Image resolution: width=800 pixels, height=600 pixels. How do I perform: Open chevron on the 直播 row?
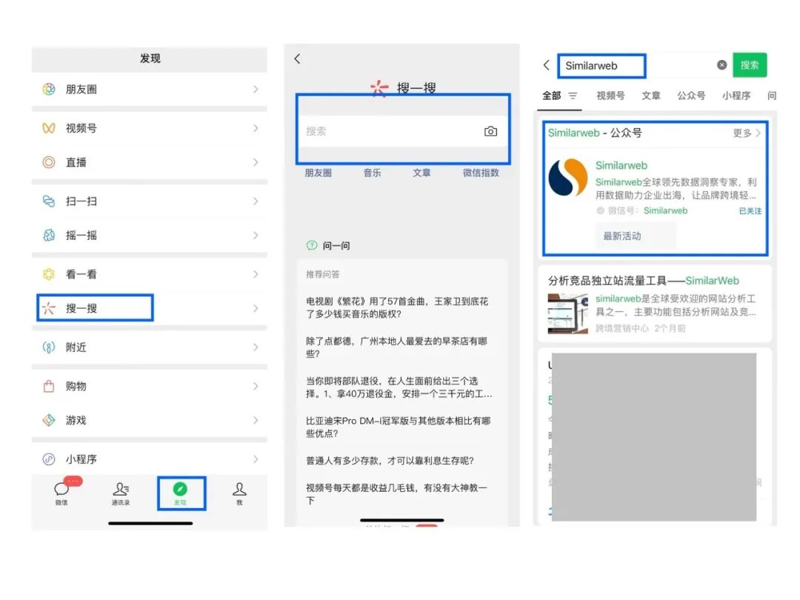coord(256,162)
